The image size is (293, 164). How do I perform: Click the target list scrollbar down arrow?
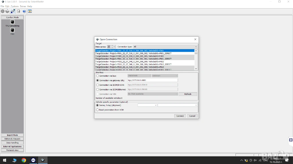pyautogui.click(x=196, y=69)
